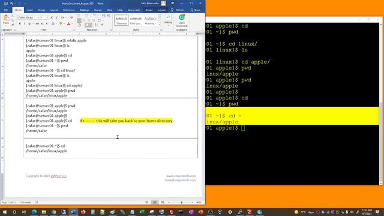Open the Editing dropdown
This screenshot has width=384, height=216.
tap(168, 20)
